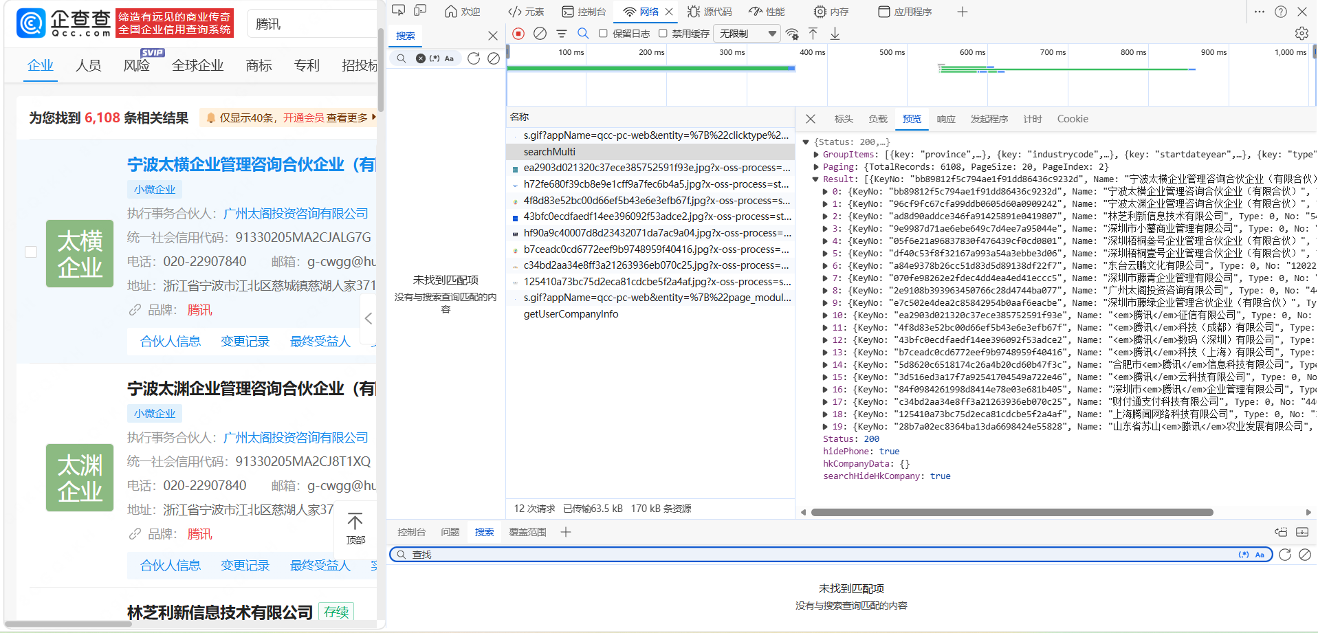Enable the 保留日志 checkbox
This screenshot has width=1318, height=633.
(x=603, y=34)
